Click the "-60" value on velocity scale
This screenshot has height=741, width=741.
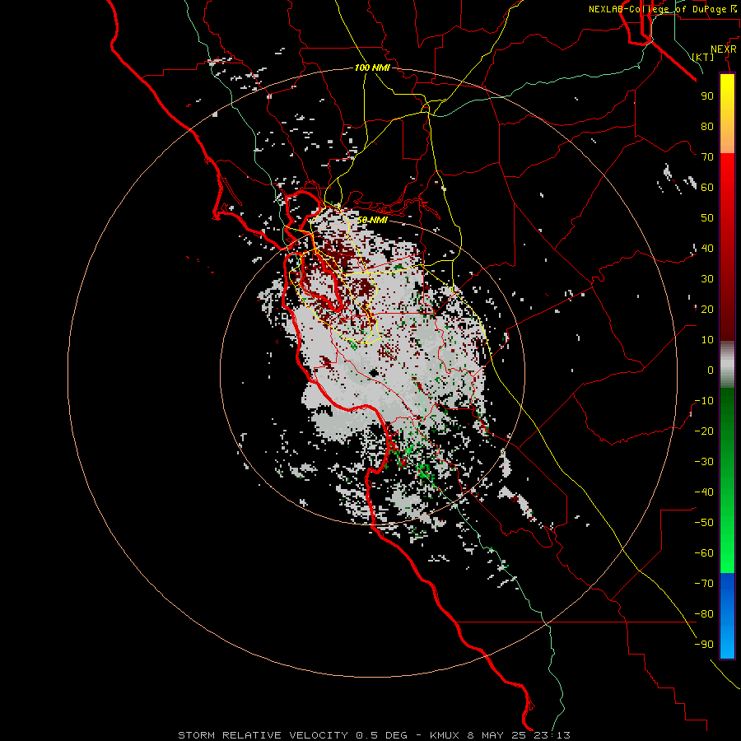click(704, 553)
